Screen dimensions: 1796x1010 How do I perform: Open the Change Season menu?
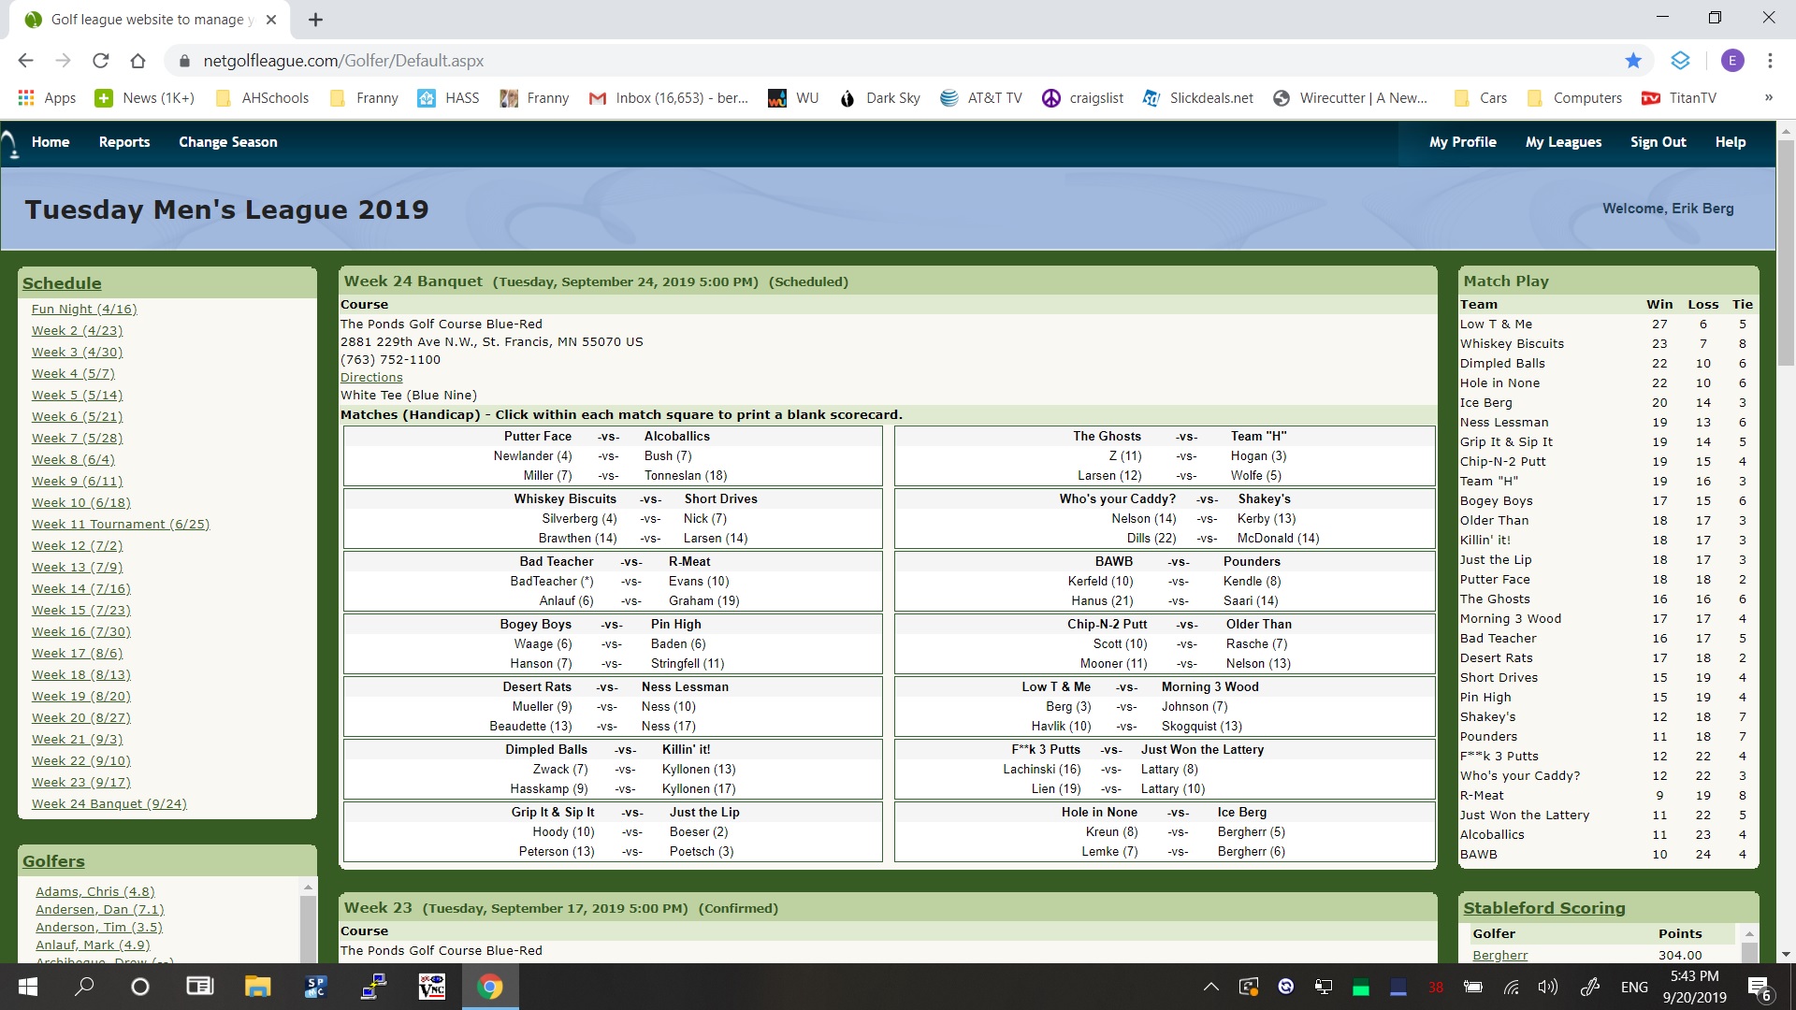pos(227,142)
